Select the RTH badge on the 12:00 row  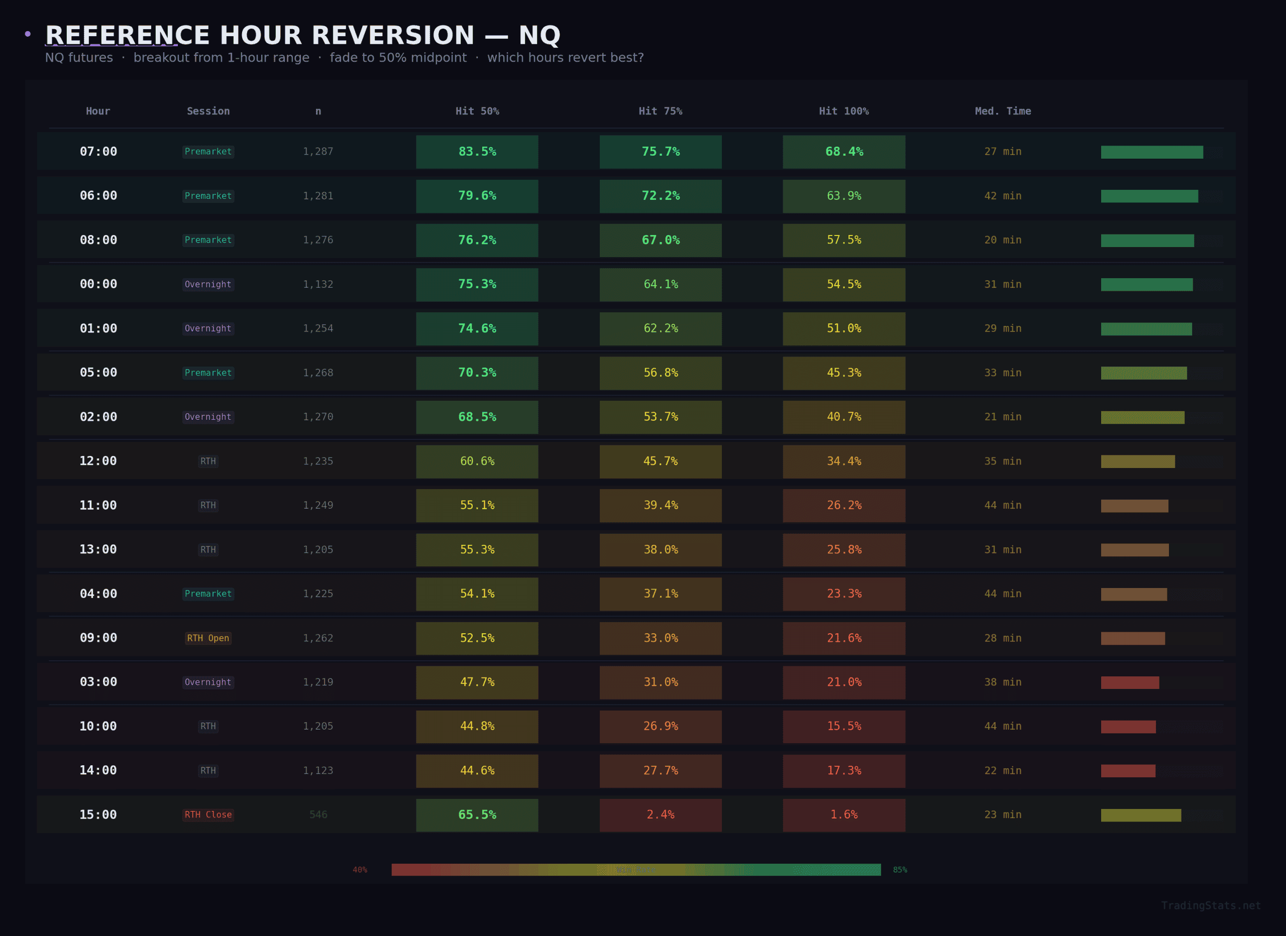(x=208, y=461)
